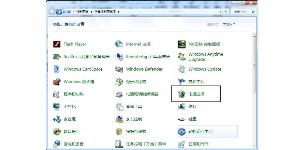Expand the address bar history dropdown arrow
Screen dimensions: 304x150
(220, 12)
